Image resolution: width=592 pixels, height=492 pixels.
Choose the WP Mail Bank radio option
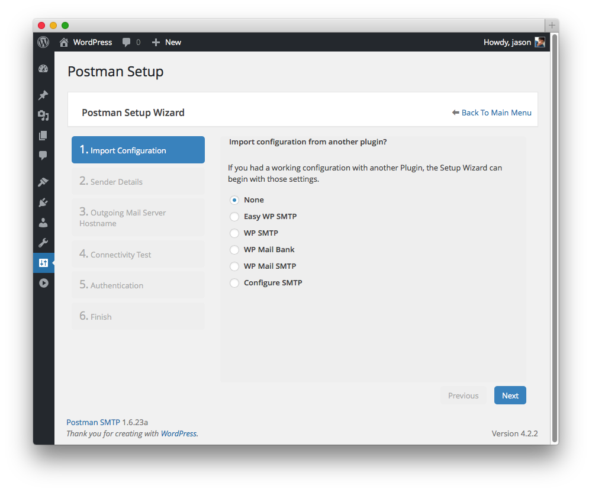click(x=234, y=250)
